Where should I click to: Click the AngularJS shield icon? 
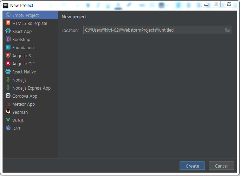8,55
